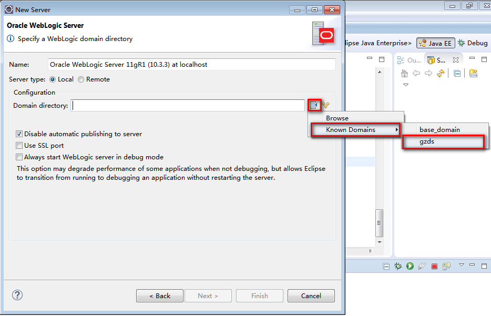This screenshot has height=316, width=491.
Task: Minimize the Eclipse editor area
Action: pyautogui.click(x=370, y=58)
